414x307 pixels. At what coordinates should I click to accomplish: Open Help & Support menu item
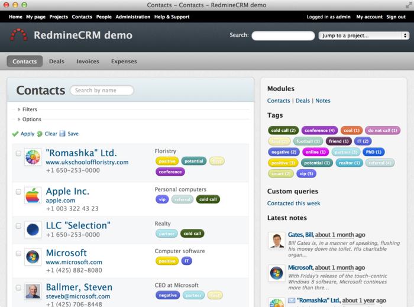click(x=172, y=17)
